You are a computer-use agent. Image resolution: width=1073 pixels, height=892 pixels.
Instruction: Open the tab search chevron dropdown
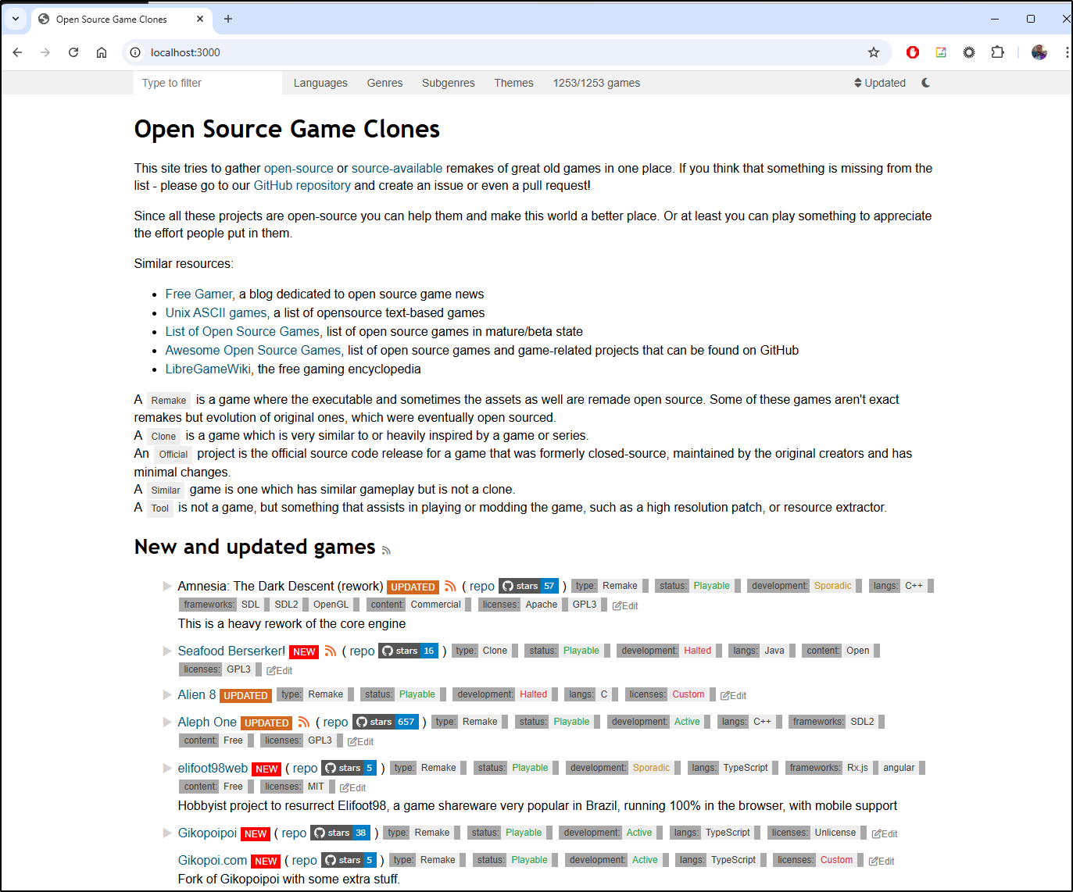[16, 19]
